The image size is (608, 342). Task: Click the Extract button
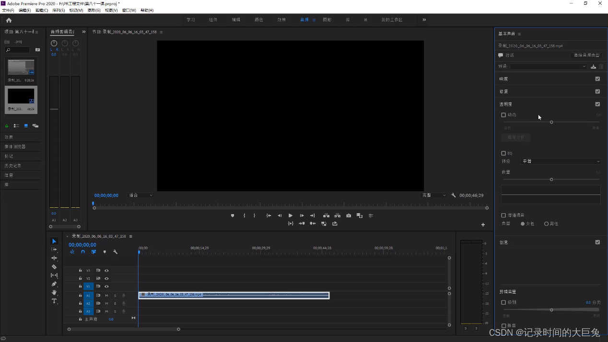click(x=338, y=216)
